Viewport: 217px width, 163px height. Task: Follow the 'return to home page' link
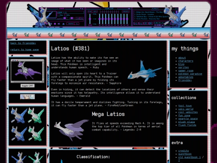click(25, 50)
